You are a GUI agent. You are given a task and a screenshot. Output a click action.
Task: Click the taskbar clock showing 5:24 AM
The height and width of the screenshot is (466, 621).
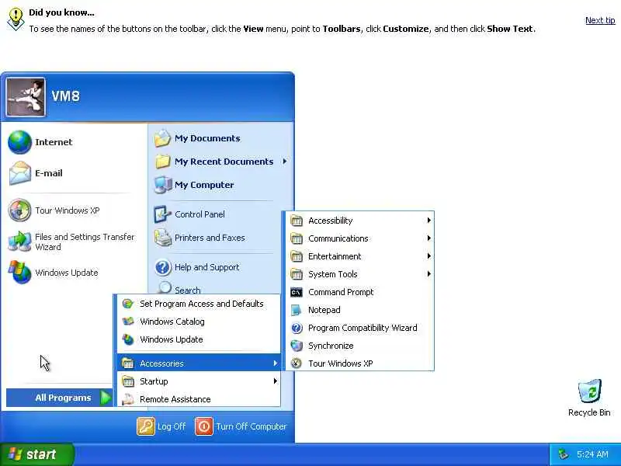pos(592,454)
